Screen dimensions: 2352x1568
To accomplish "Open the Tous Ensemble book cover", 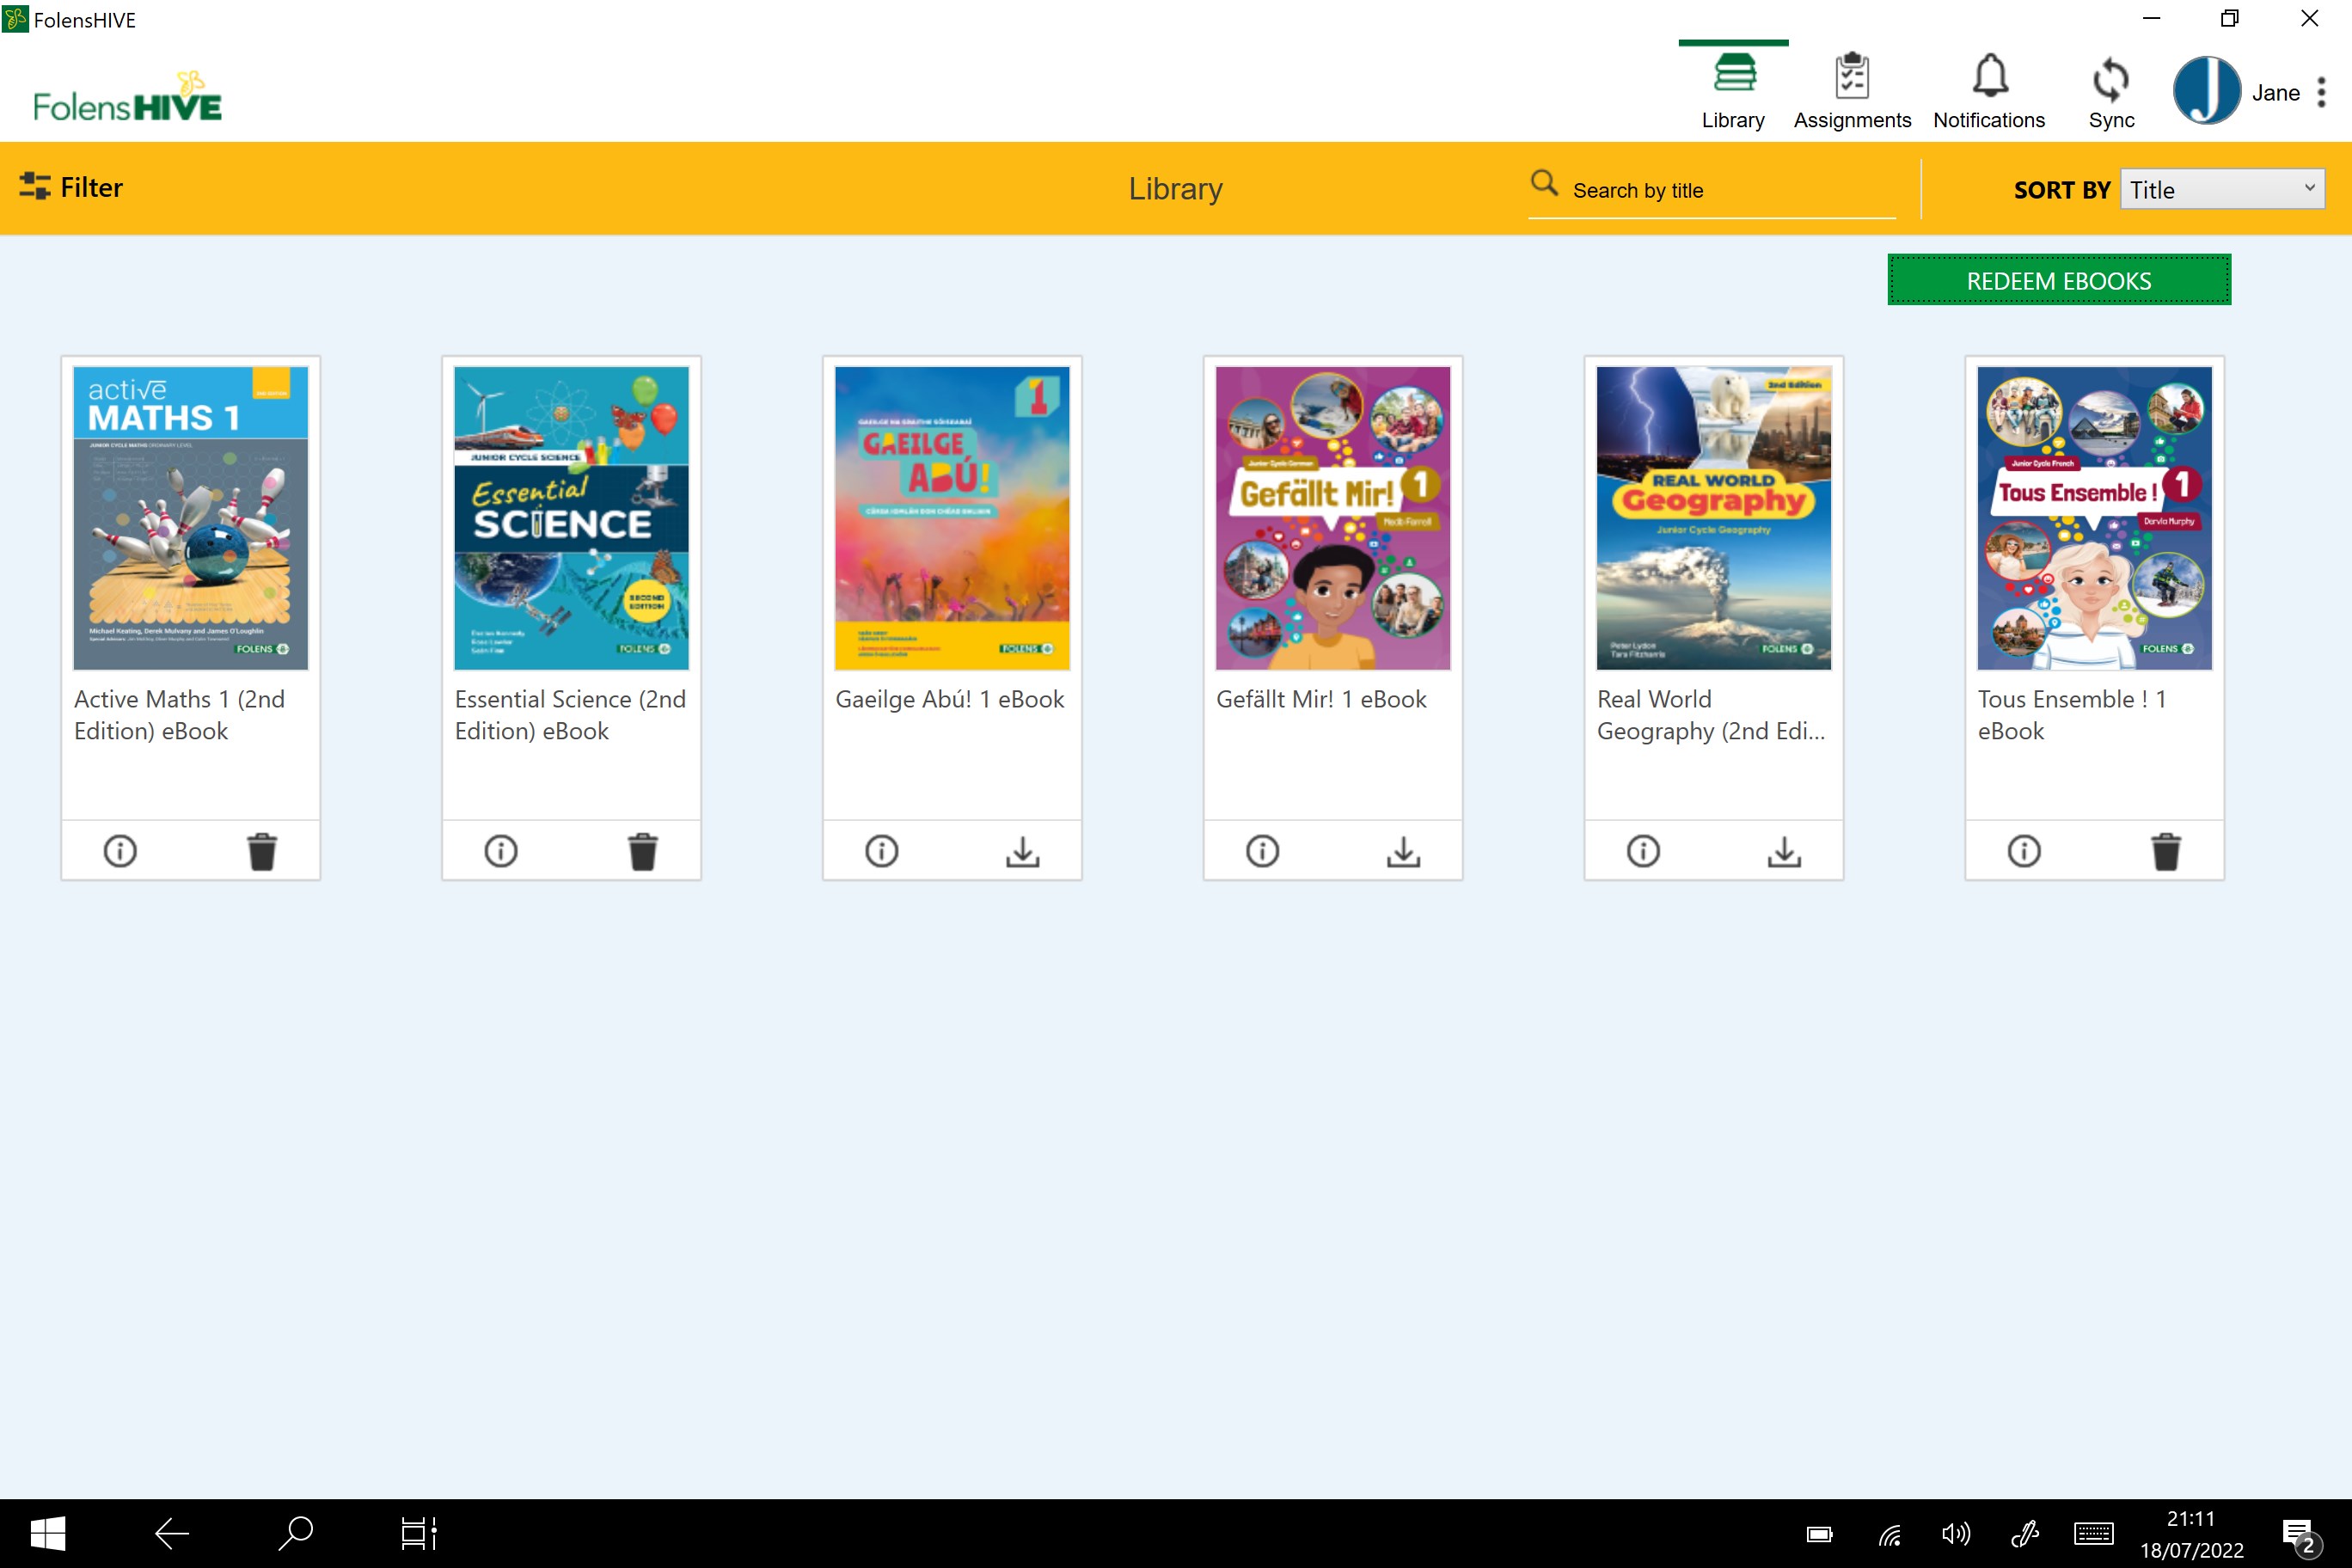I will (x=2094, y=517).
